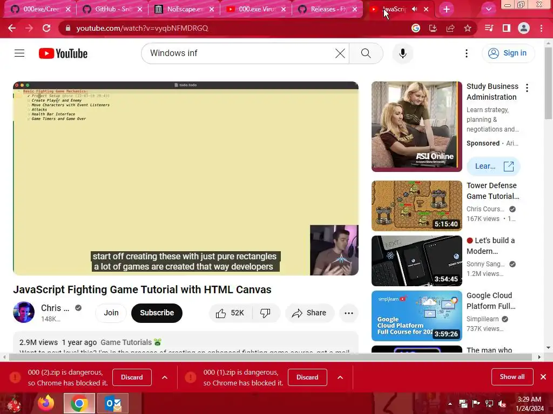Expand options for 000 (1).zip download
Screen dimensions: 553x414
tap(340, 377)
